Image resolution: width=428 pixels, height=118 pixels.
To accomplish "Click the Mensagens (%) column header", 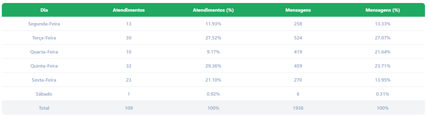I will click(383, 10).
